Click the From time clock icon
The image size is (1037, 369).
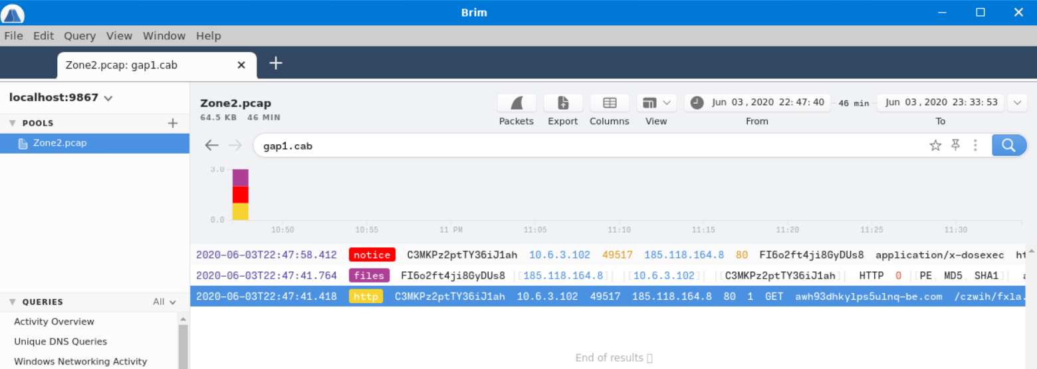697,102
